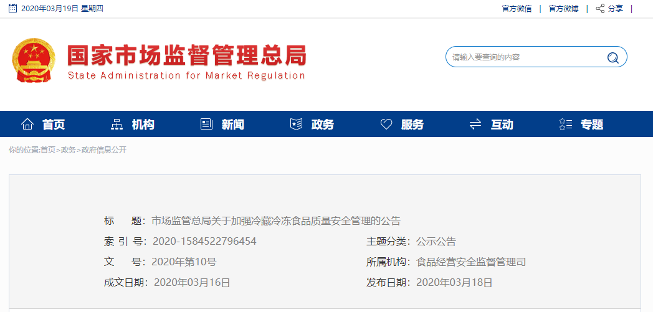
Task: Click the organization chart icon next to 机构
Action: [117, 124]
